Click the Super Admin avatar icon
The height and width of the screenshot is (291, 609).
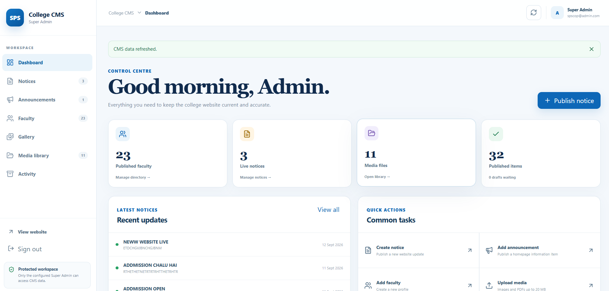[557, 13]
